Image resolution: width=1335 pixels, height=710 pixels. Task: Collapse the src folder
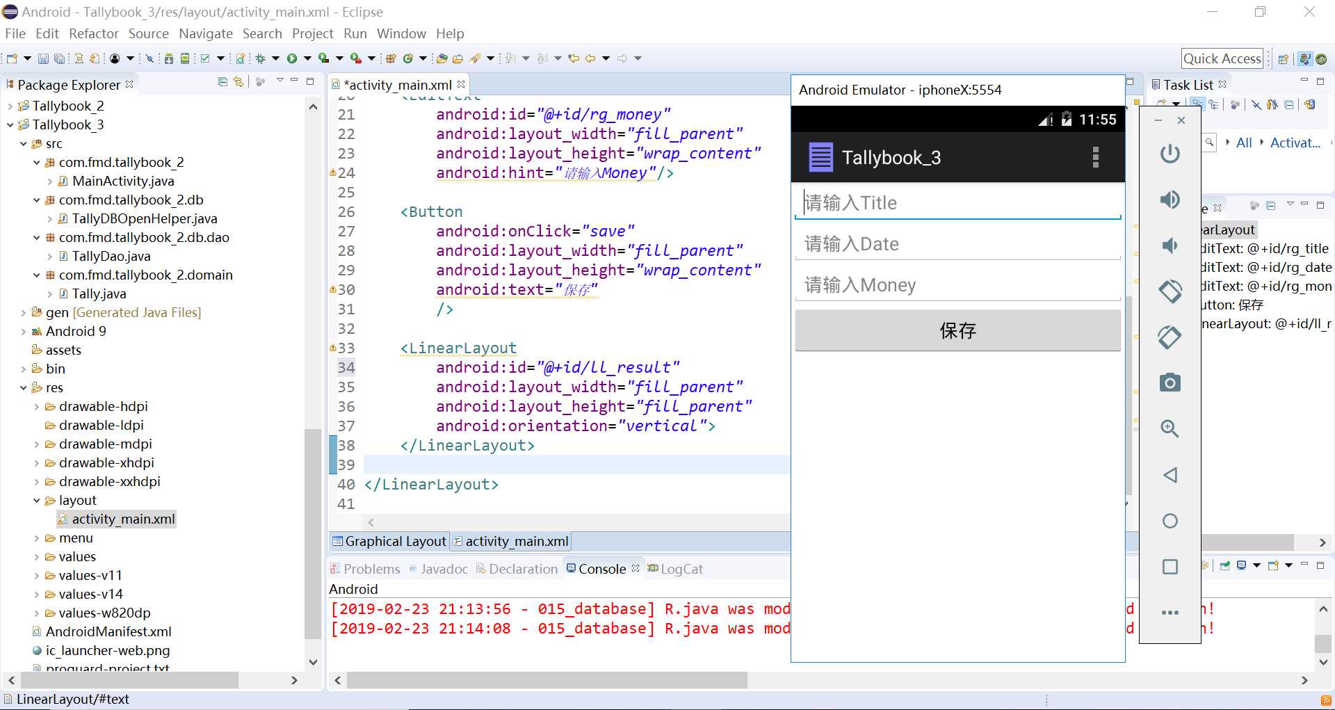tap(23, 144)
